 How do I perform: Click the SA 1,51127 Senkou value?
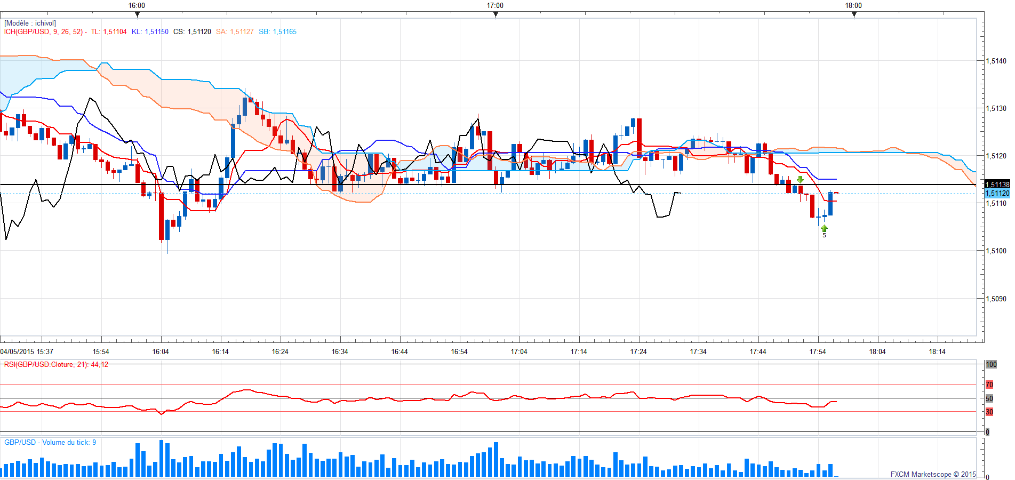(x=235, y=31)
